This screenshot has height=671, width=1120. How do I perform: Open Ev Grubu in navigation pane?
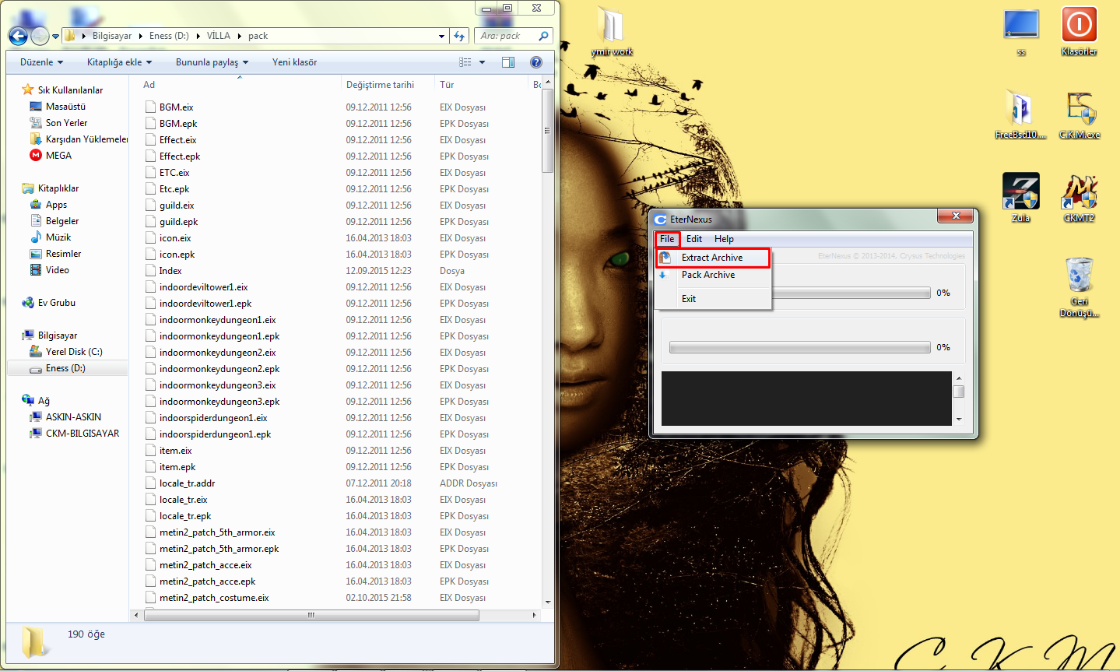(x=49, y=303)
